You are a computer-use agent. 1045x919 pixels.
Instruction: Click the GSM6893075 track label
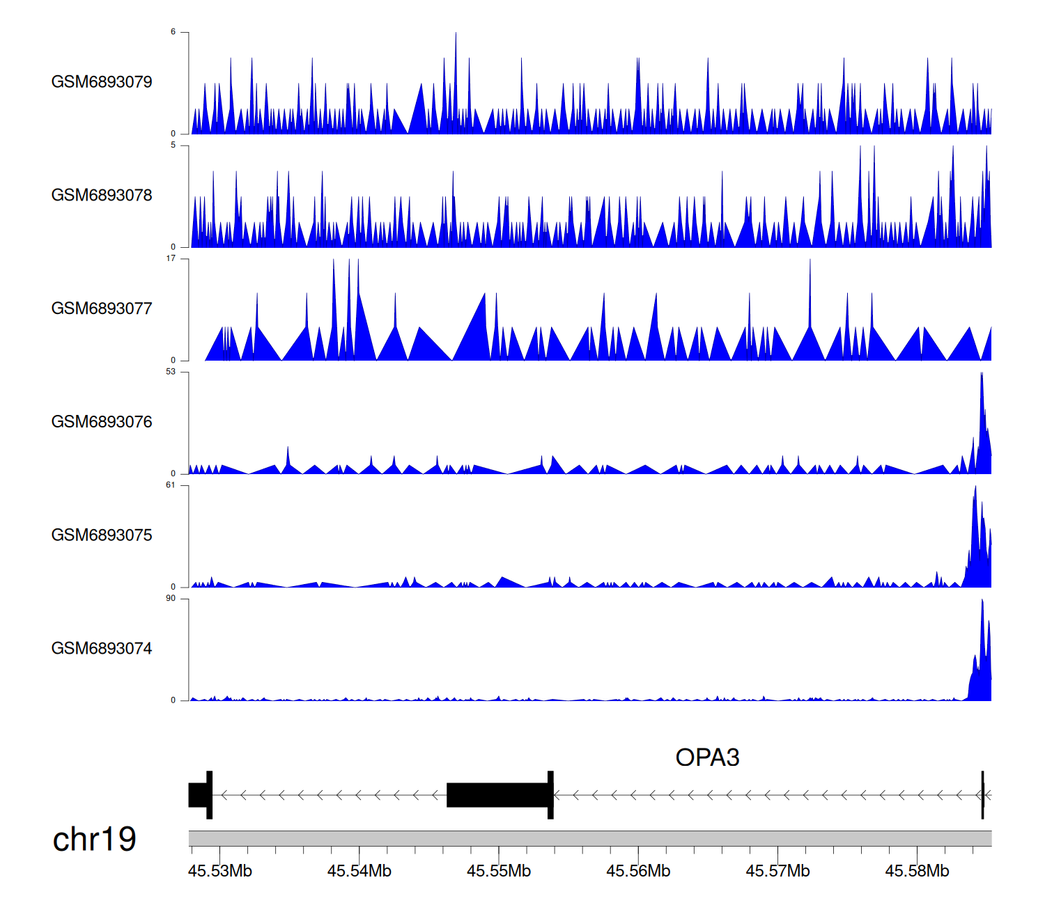pyautogui.click(x=102, y=535)
